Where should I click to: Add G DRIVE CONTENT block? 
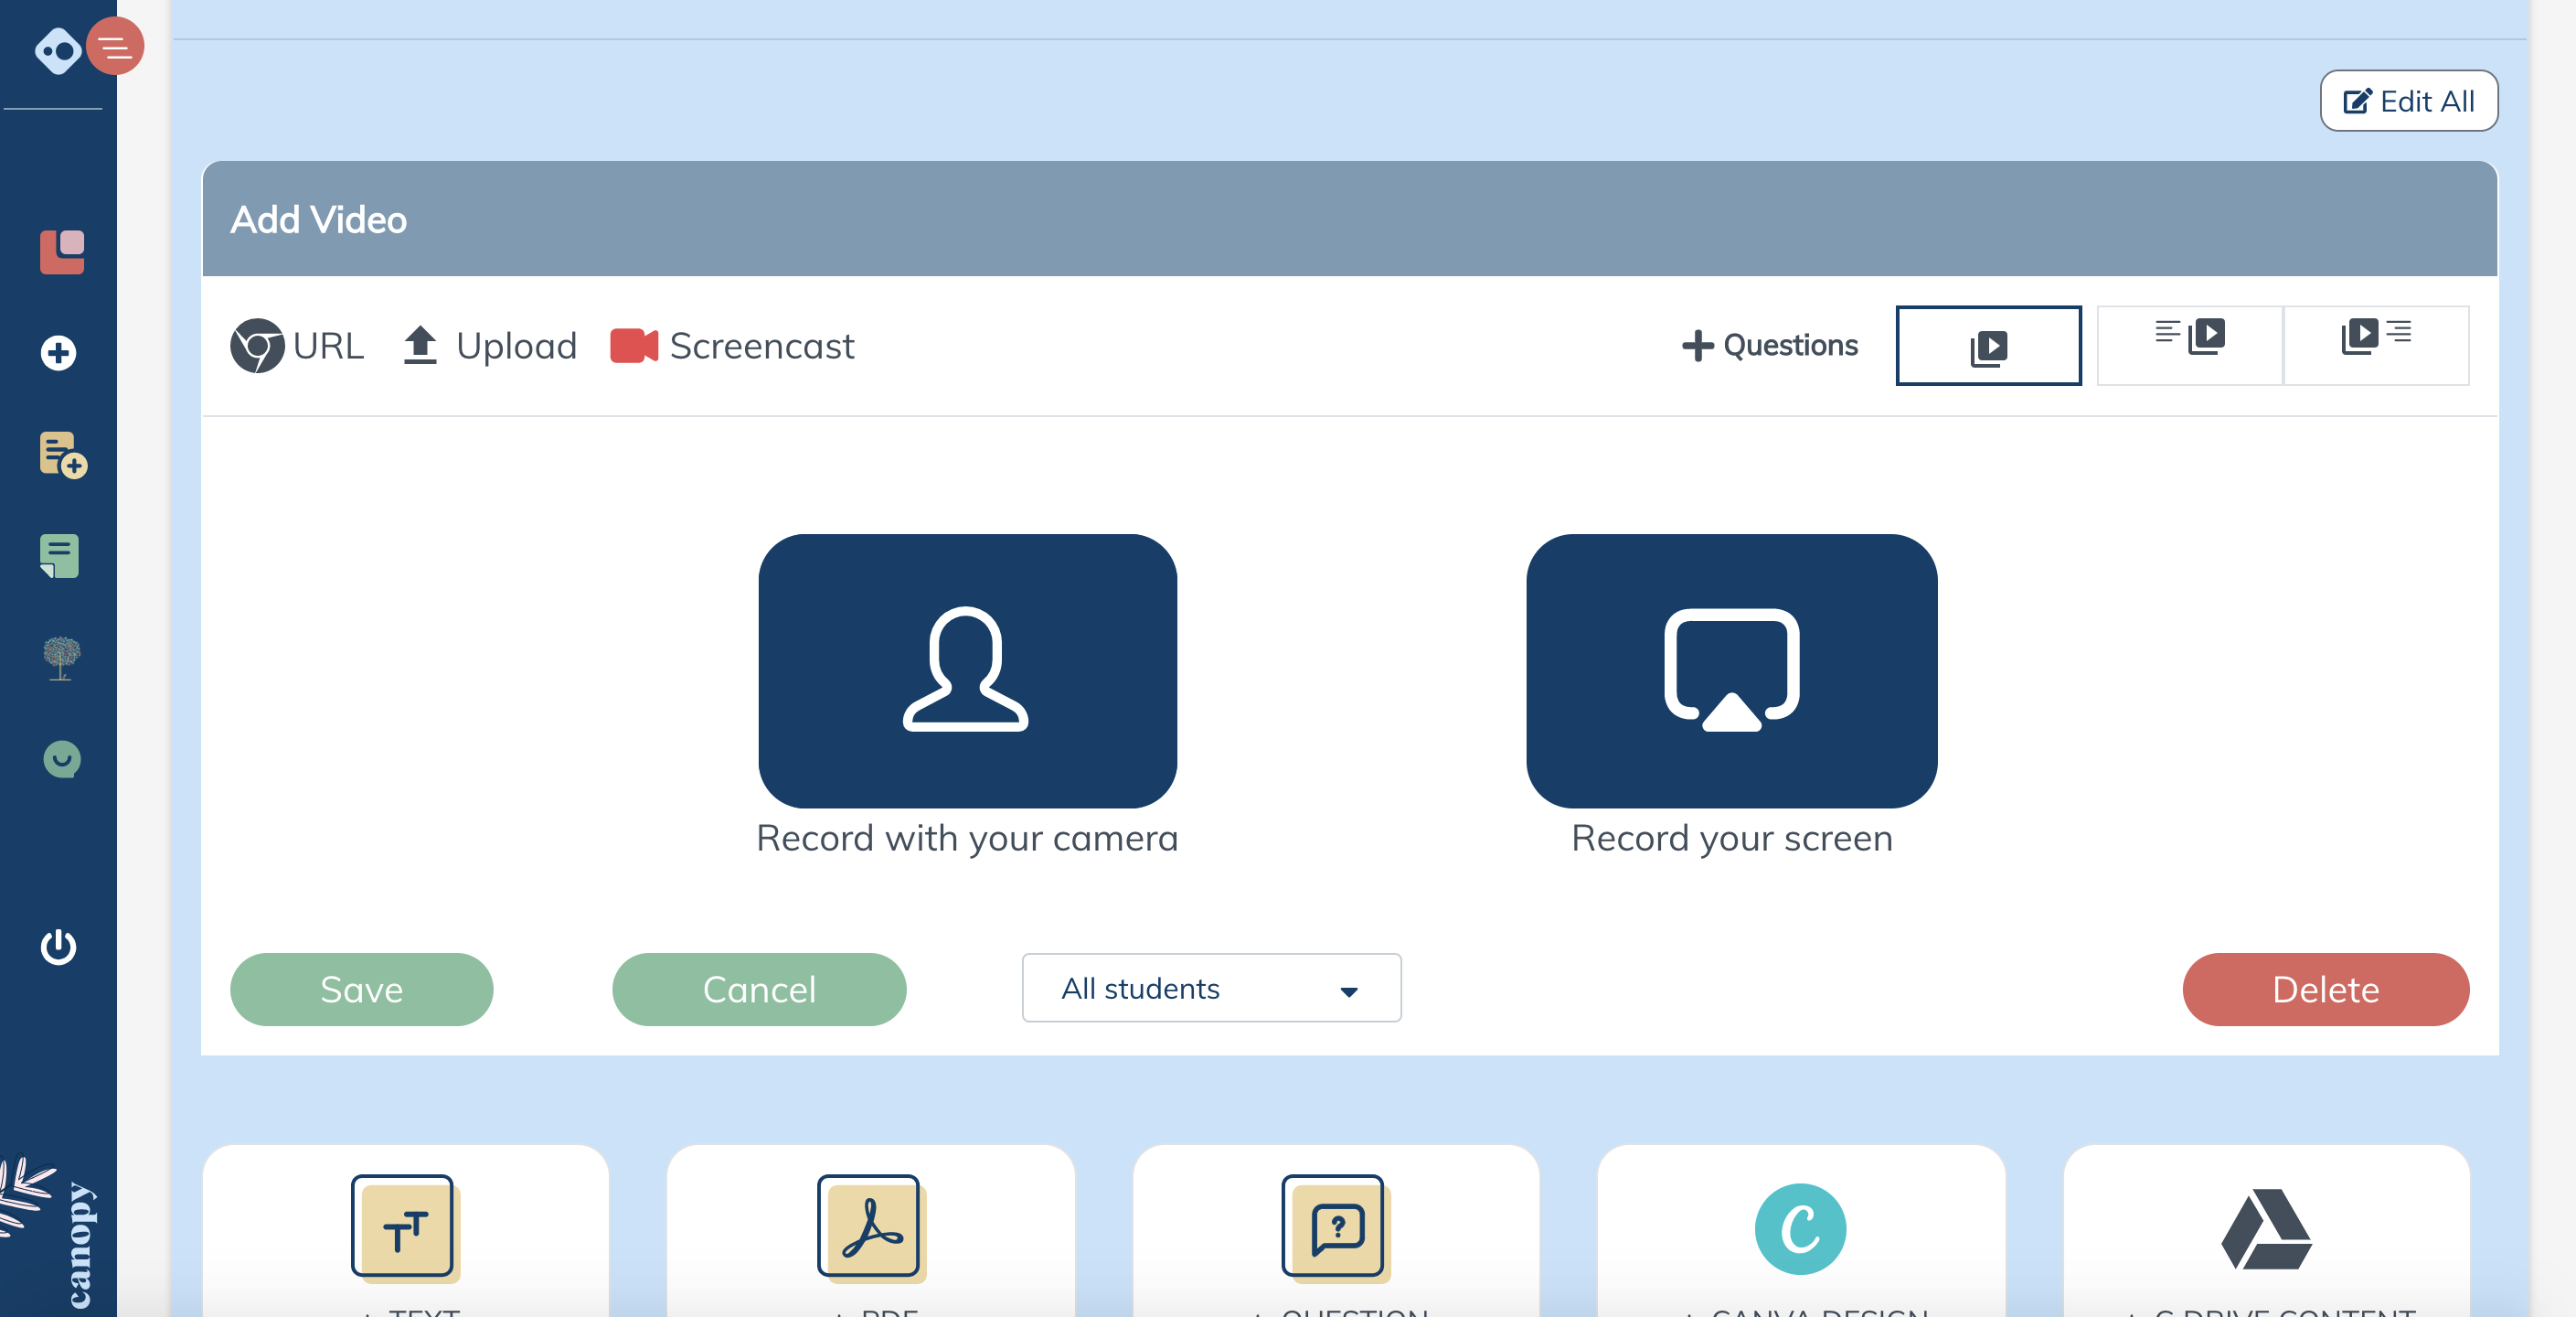(x=2266, y=1231)
